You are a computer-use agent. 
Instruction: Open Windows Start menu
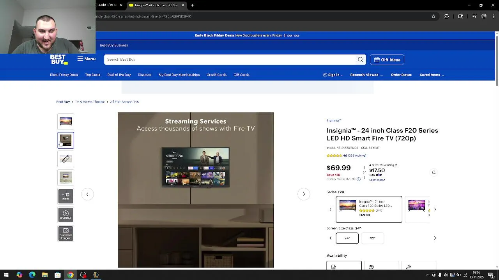click(x=6, y=275)
